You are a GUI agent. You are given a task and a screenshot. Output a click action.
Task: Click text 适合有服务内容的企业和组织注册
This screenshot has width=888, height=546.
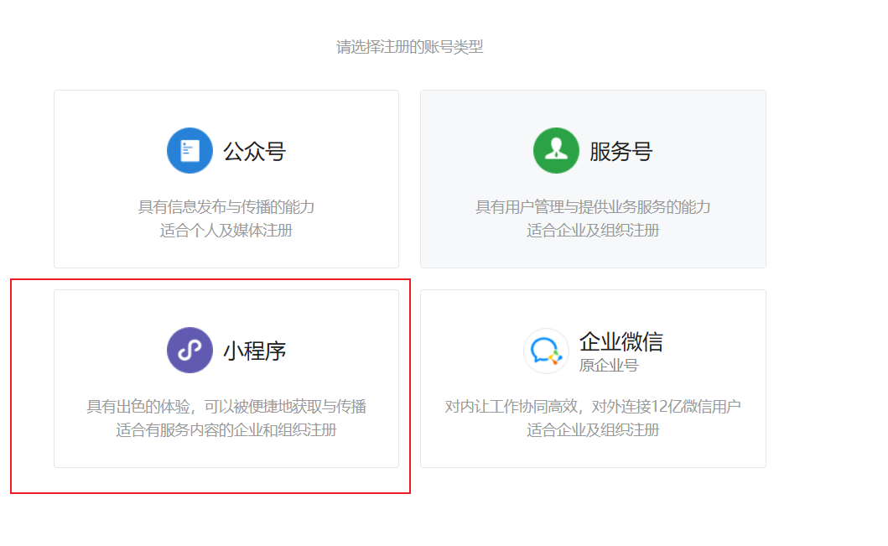pyautogui.click(x=226, y=430)
